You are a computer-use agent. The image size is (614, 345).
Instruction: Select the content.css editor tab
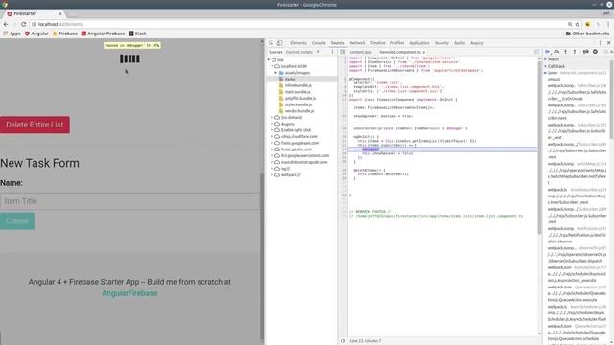point(361,52)
